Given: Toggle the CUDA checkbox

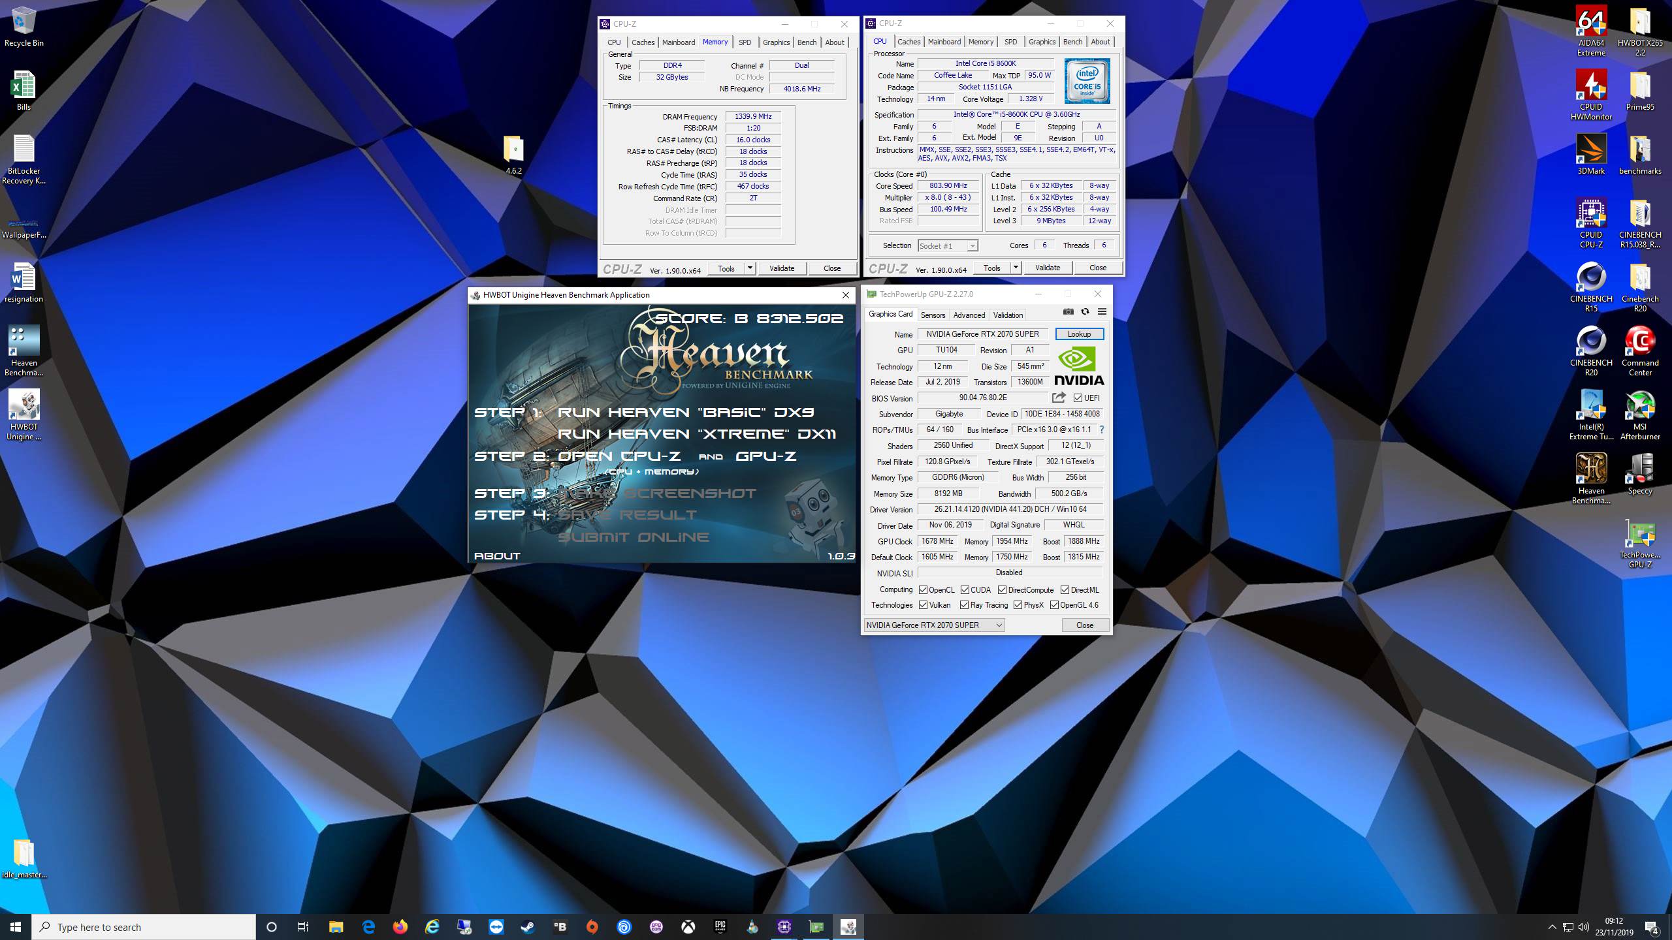Looking at the screenshot, I should point(964,589).
